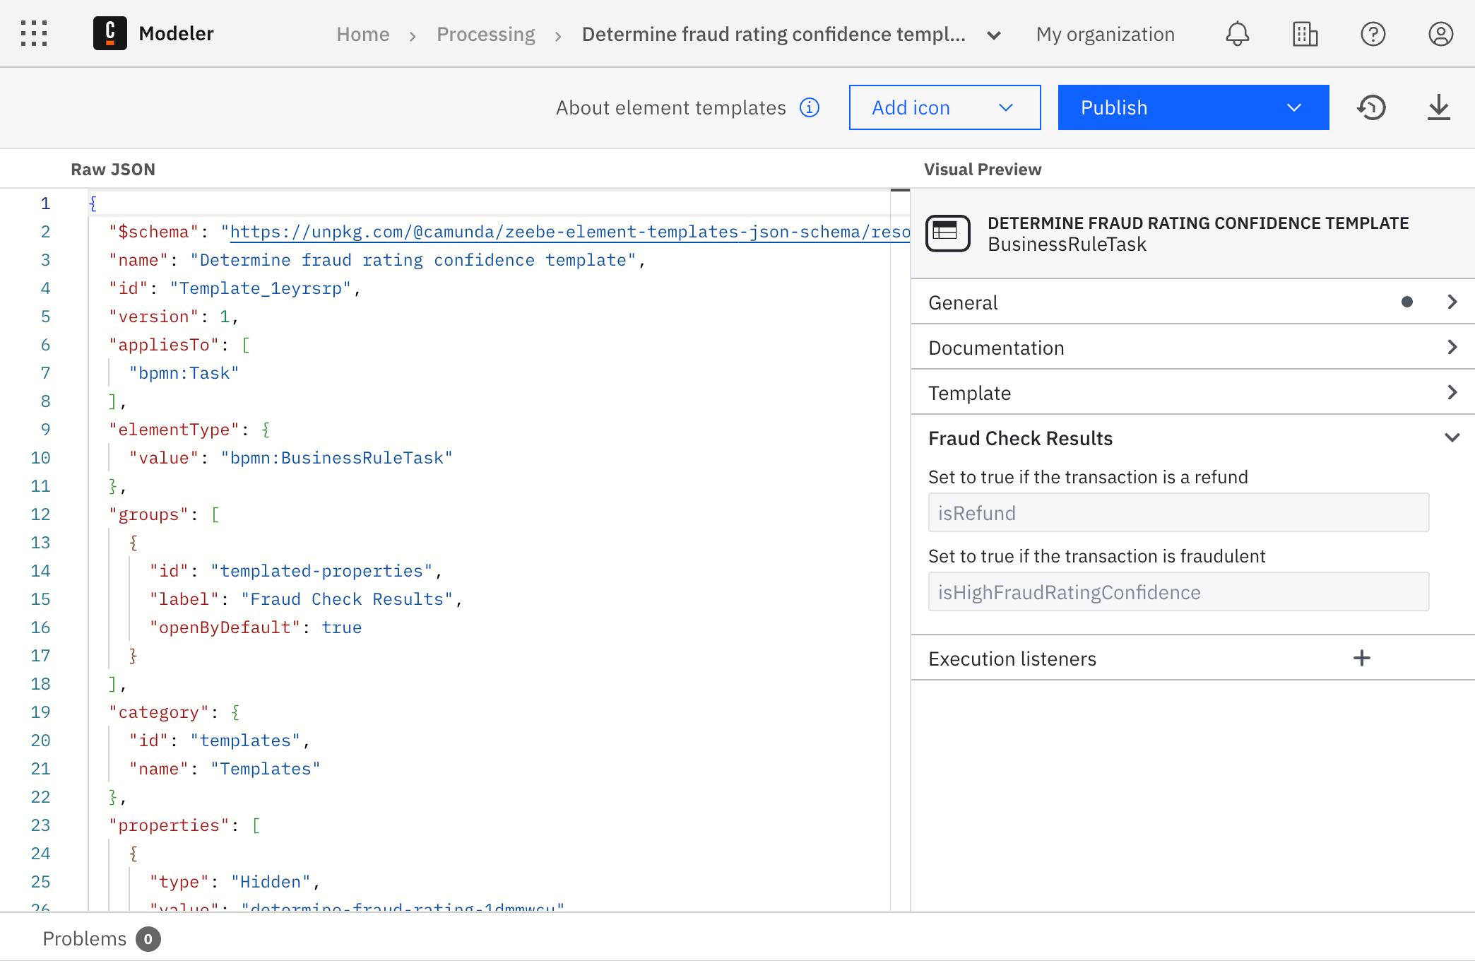Open the version history icon
The image size is (1475, 961).
tap(1371, 107)
